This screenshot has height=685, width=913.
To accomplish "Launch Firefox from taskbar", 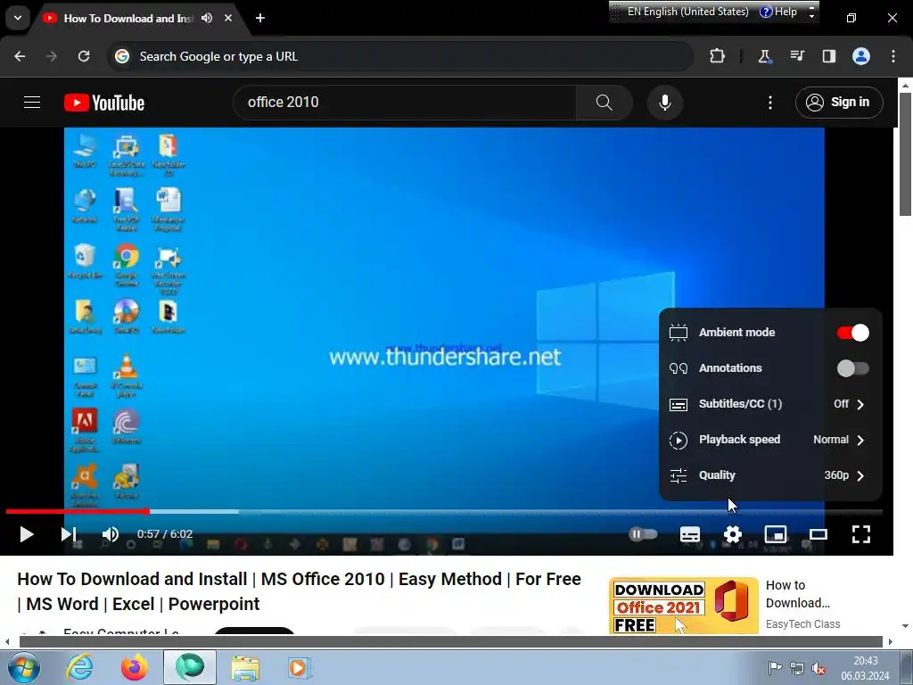I will 135,667.
